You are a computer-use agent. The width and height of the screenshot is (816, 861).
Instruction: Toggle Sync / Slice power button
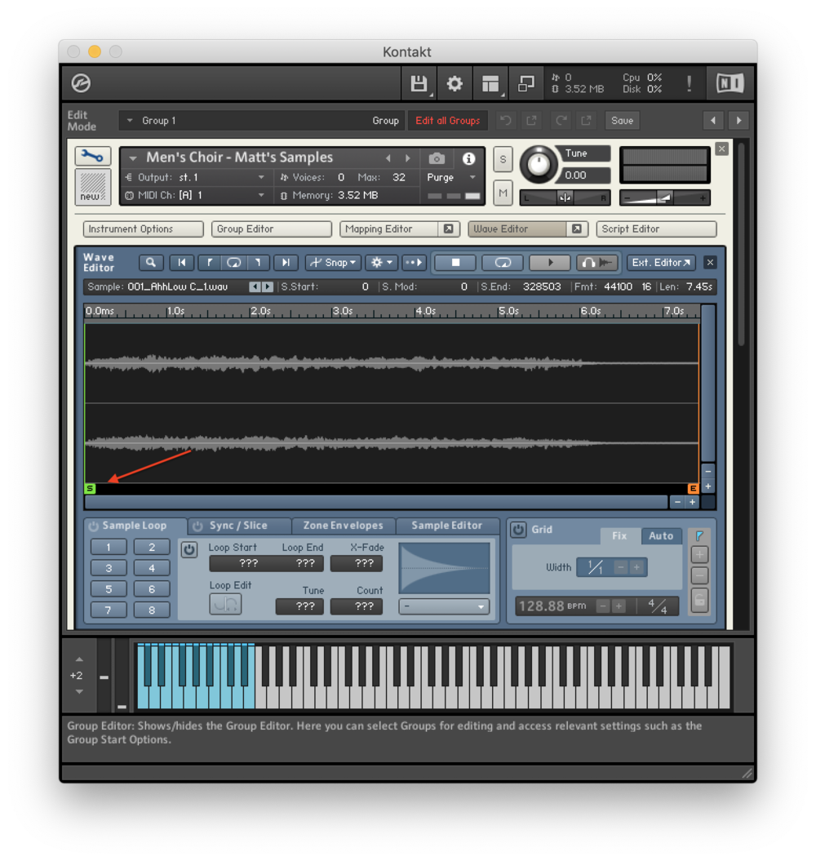click(x=197, y=526)
